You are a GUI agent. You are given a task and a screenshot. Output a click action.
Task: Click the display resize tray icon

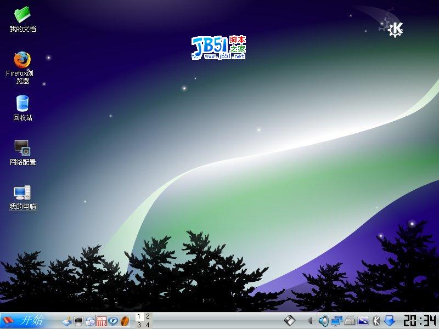pyautogui.click(x=363, y=321)
